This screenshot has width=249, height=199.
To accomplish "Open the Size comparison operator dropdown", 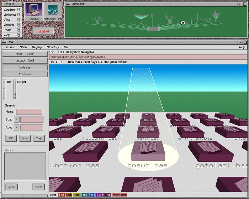I will tap(17, 119).
